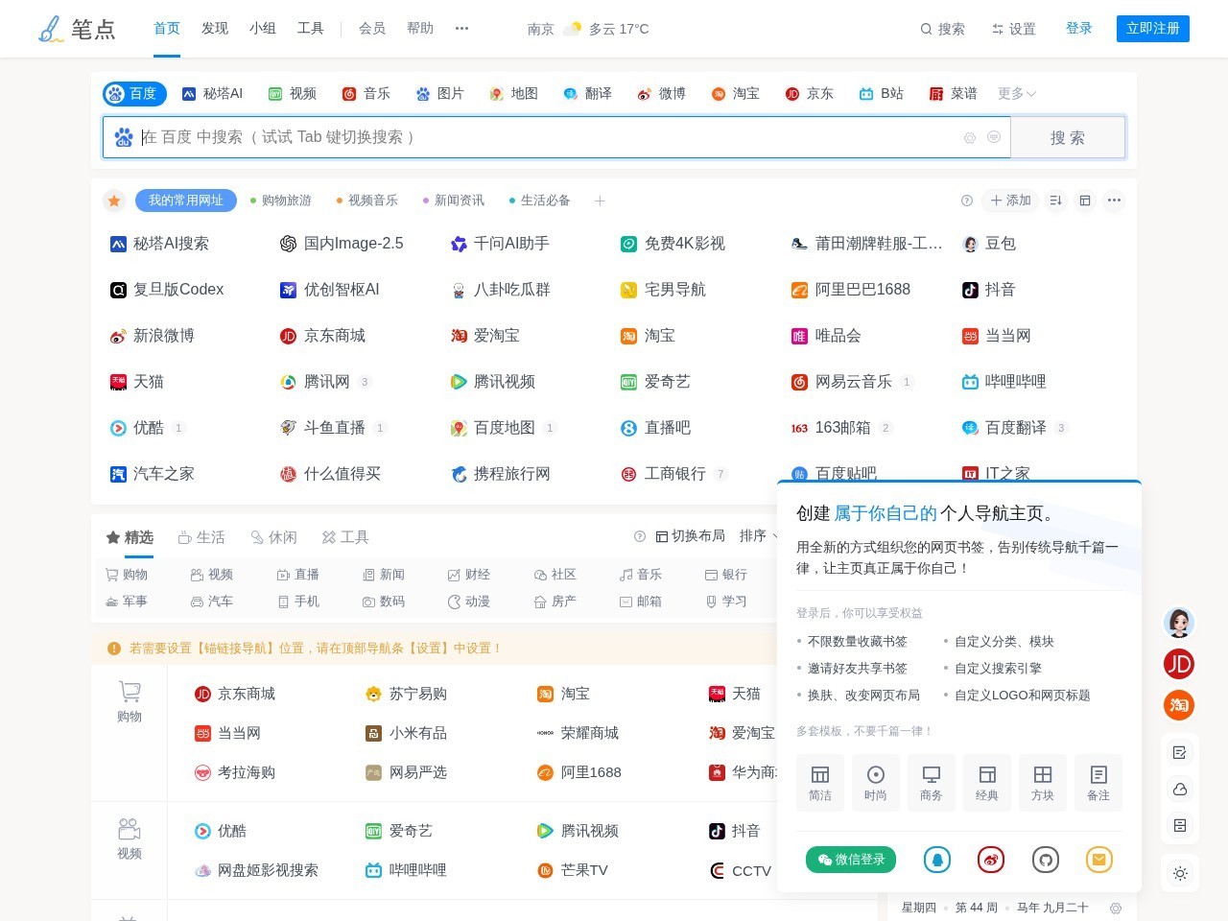Image resolution: width=1228 pixels, height=921 pixels.
Task: Switch to the 发现 top navigation item
Action: [x=215, y=28]
